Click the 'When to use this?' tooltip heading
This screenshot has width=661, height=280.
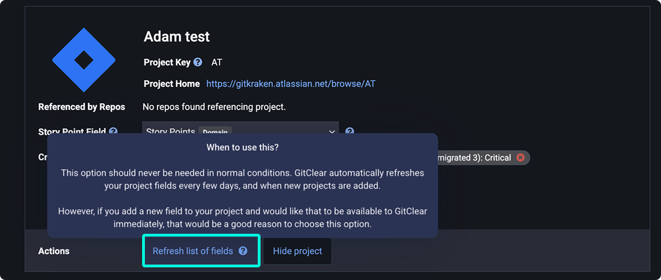pyautogui.click(x=242, y=147)
